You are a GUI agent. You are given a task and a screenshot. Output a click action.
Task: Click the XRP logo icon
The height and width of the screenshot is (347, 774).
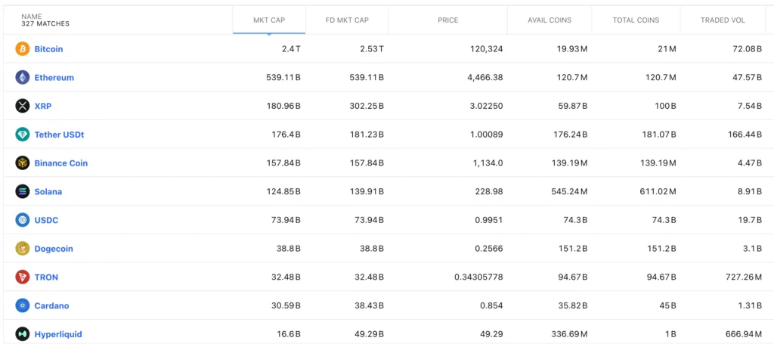click(23, 106)
